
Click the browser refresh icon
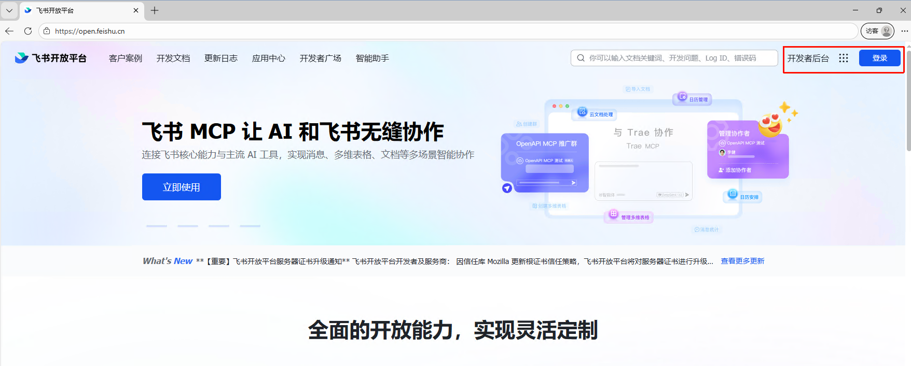click(28, 31)
